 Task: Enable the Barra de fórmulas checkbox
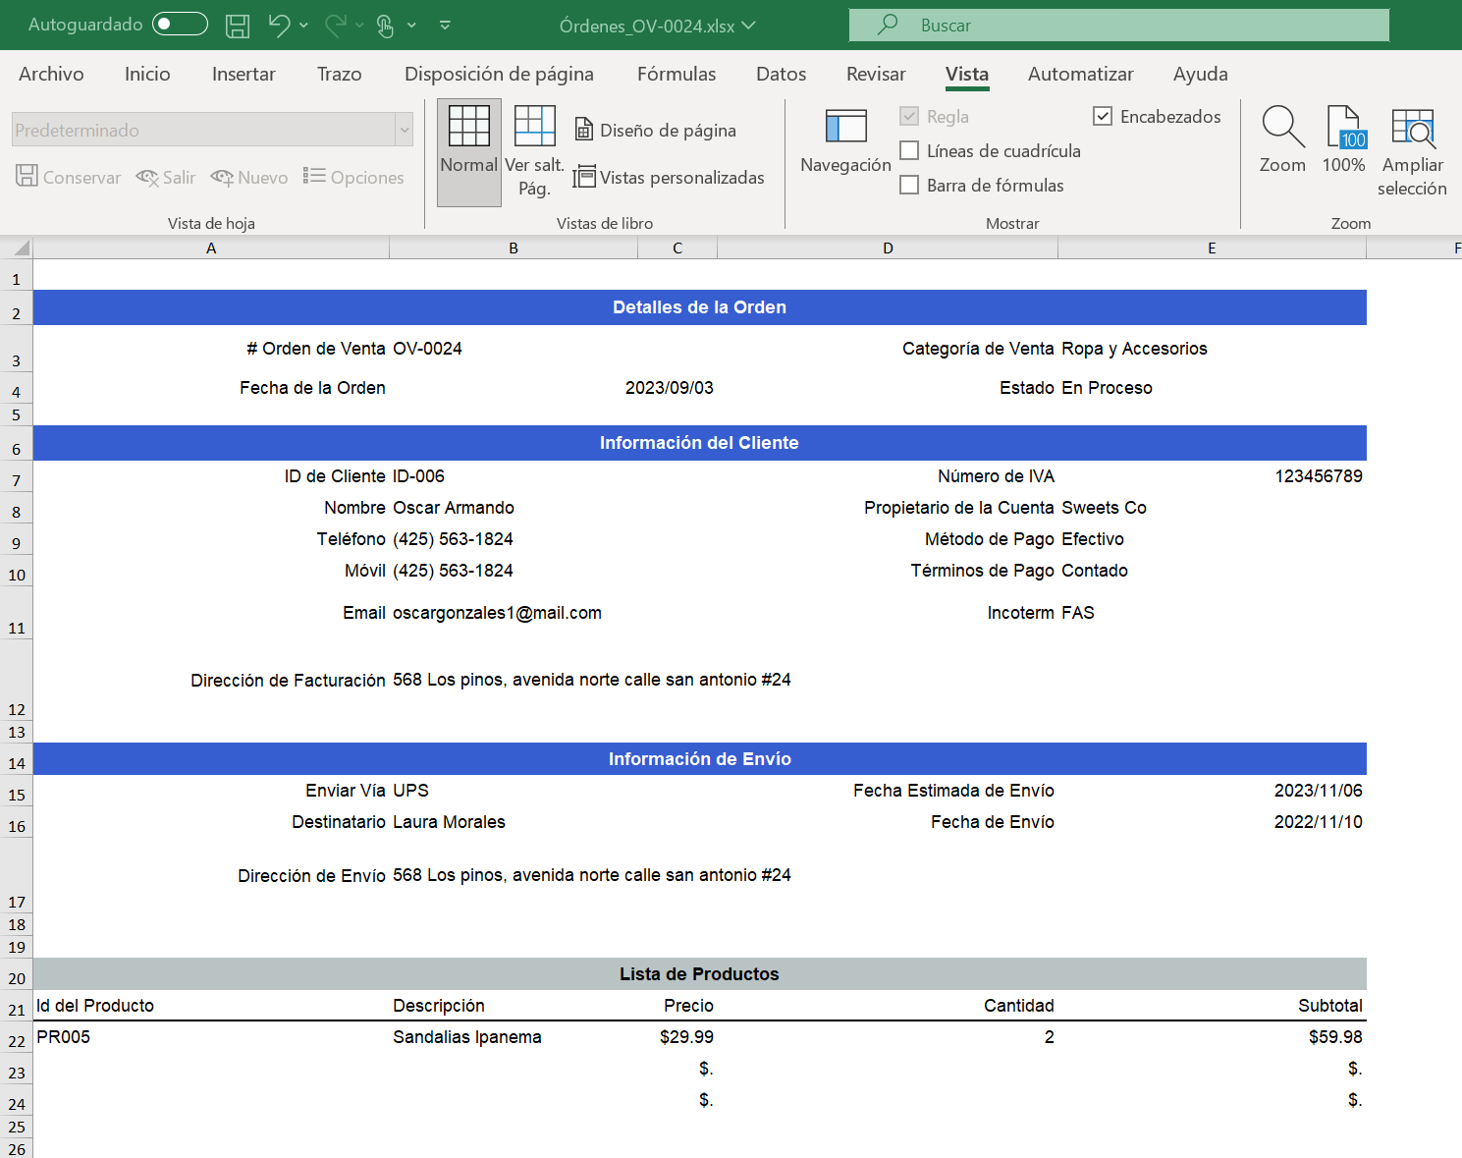coord(909,185)
